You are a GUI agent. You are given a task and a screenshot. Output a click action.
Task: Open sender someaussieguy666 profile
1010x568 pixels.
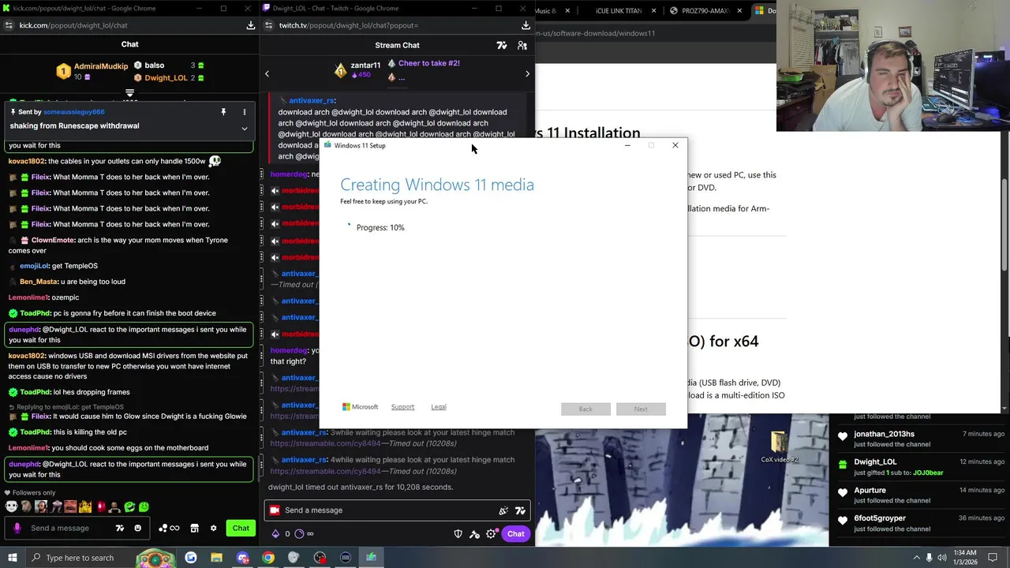[x=73, y=112]
